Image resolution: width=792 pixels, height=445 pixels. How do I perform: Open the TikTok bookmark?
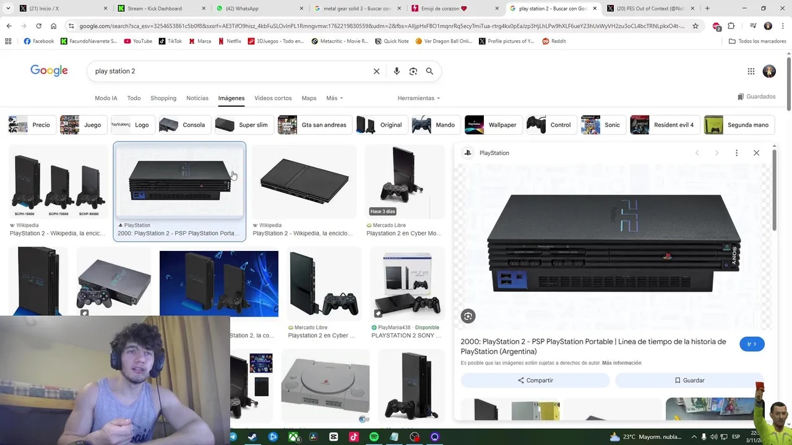click(170, 41)
